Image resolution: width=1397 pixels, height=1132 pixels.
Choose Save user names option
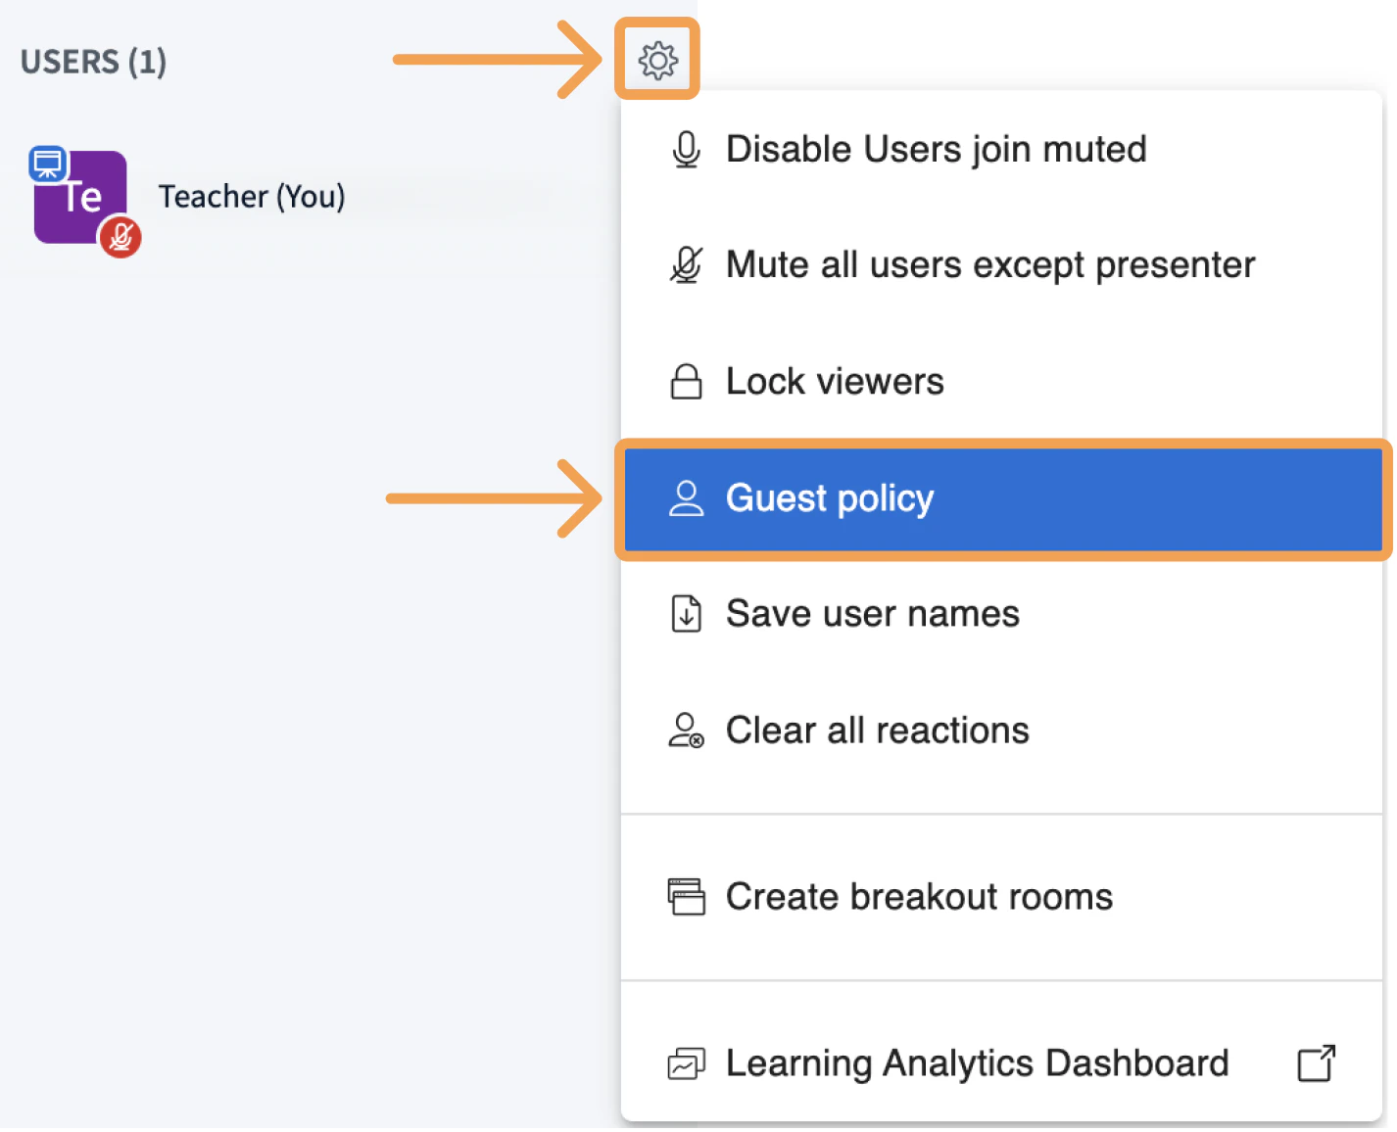pos(872,614)
